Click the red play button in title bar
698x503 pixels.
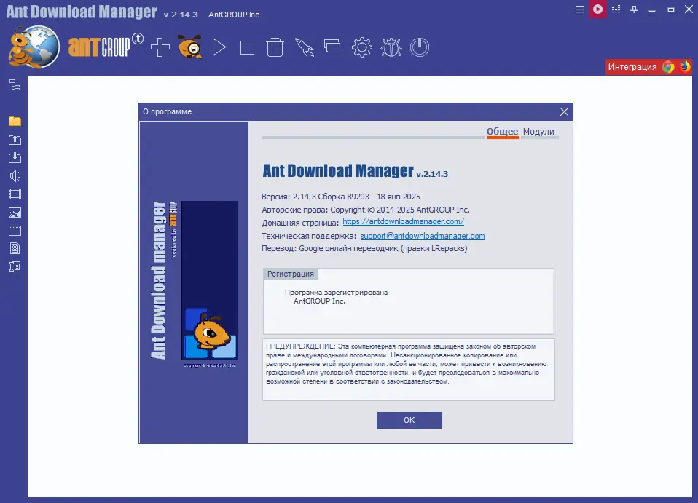point(597,9)
